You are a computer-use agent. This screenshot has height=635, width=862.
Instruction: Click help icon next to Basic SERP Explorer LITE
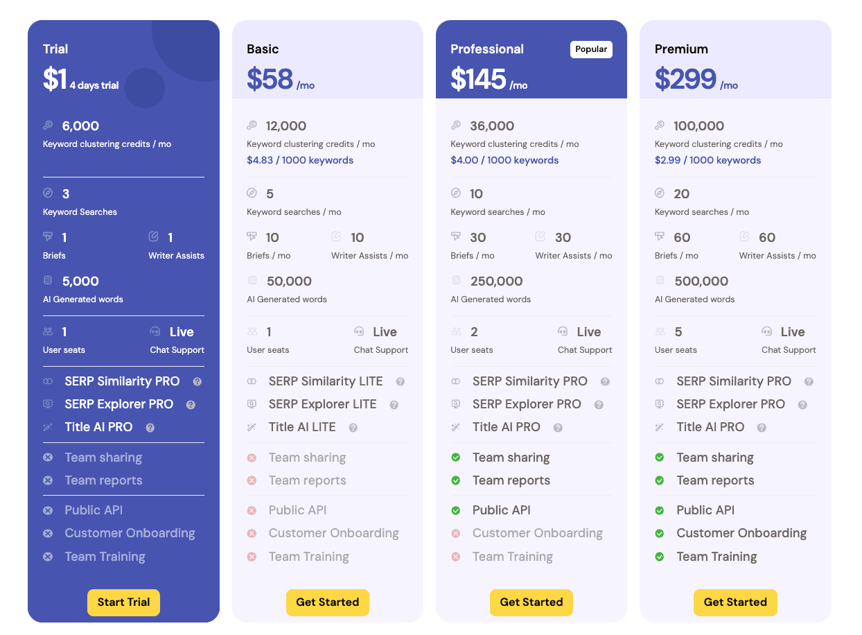(394, 405)
